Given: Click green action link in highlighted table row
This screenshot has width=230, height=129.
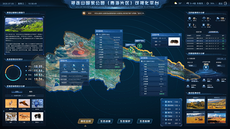Looking at the screenshot, I should [223, 41].
